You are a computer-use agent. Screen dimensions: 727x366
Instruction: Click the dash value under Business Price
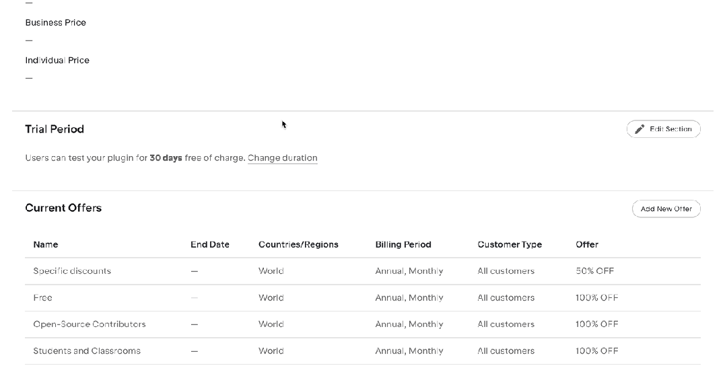click(29, 40)
